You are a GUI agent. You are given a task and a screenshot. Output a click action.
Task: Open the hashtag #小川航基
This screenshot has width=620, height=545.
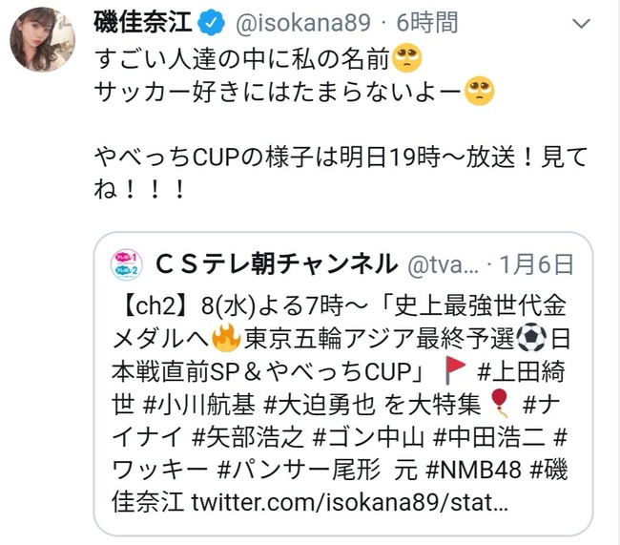pyautogui.click(x=199, y=405)
